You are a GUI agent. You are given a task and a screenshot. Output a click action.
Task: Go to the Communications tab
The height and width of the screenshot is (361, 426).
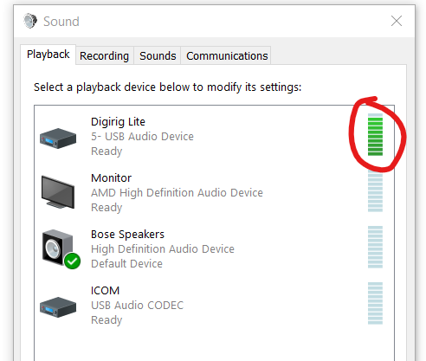227,55
